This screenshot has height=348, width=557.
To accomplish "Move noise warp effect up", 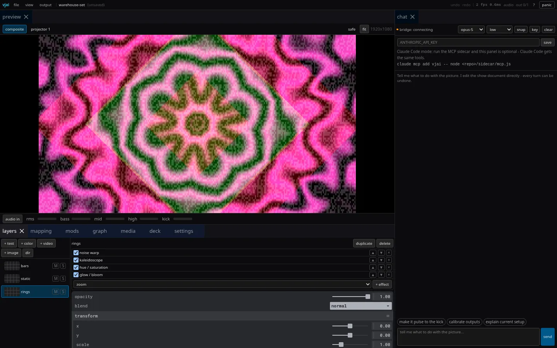I will pyautogui.click(x=373, y=253).
